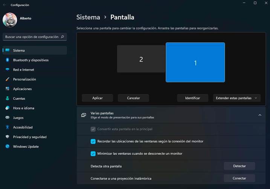Click the Windows Update refresh icon
Screen dimensions: 270x189
click(8, 146)
